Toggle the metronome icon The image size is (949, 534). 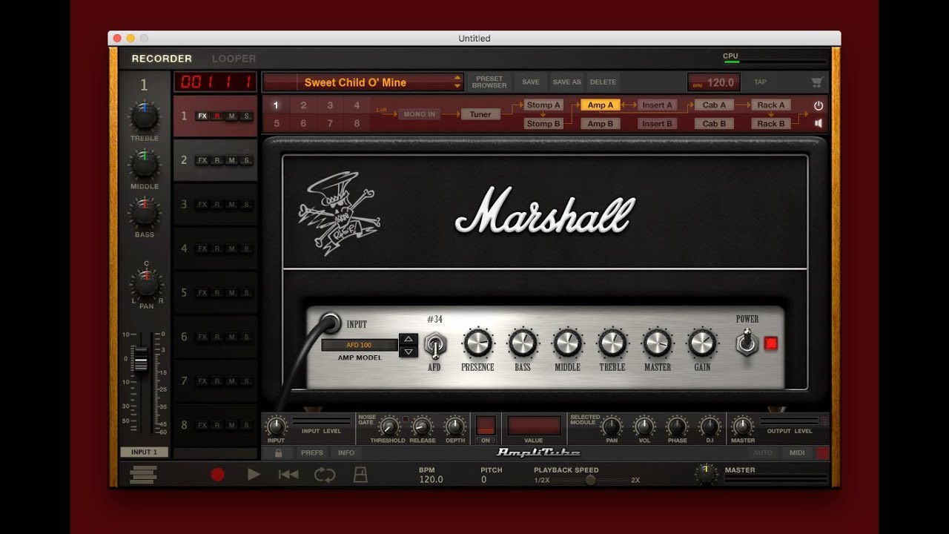[360, 475]
